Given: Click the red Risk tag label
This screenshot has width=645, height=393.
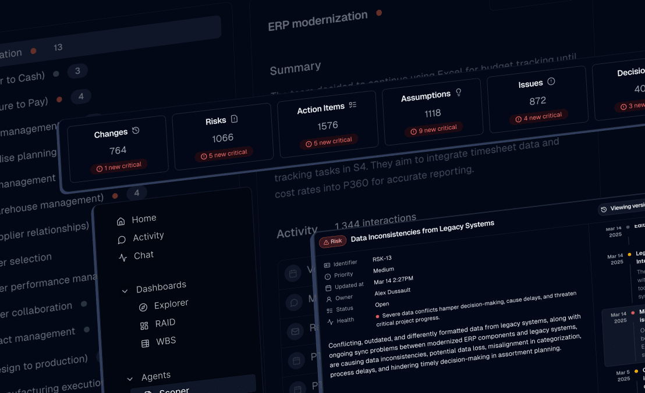Looking at the screenshot, I should (x=332, y=241).
